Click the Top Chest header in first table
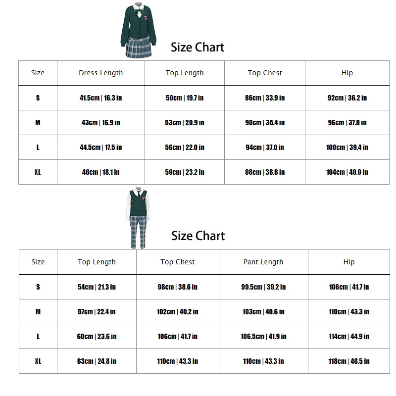Screen dimensions: 396x396 [265, 73]
